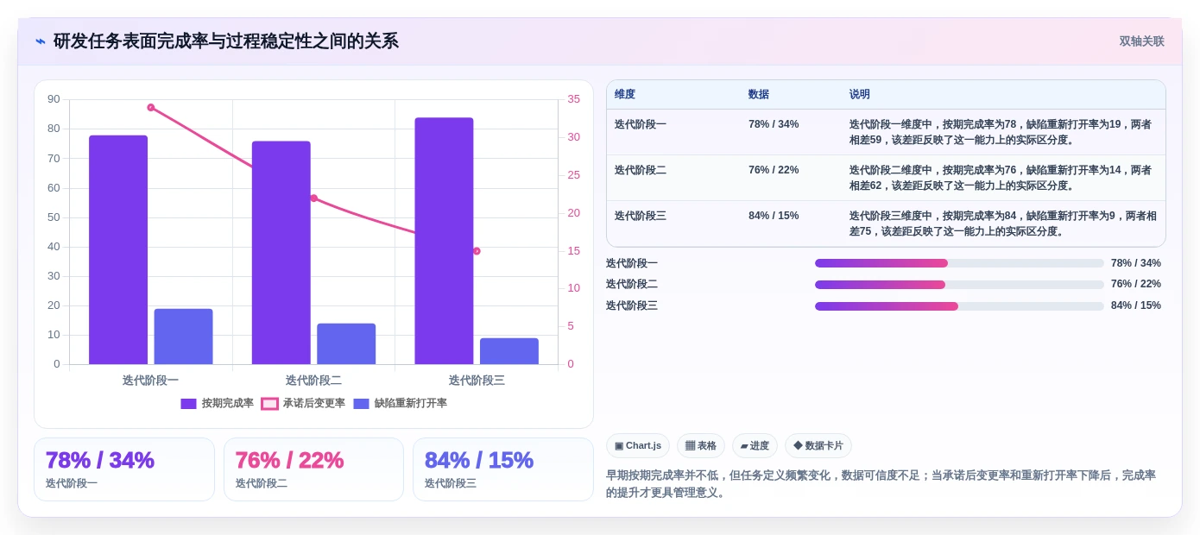Image resolution: width=1200 pixels, height=535 pixels.
Task: Click the middle pink line data point
Action: [x=313, y=198]
